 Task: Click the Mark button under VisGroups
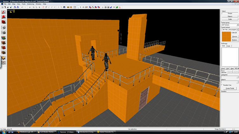point(232,69)
